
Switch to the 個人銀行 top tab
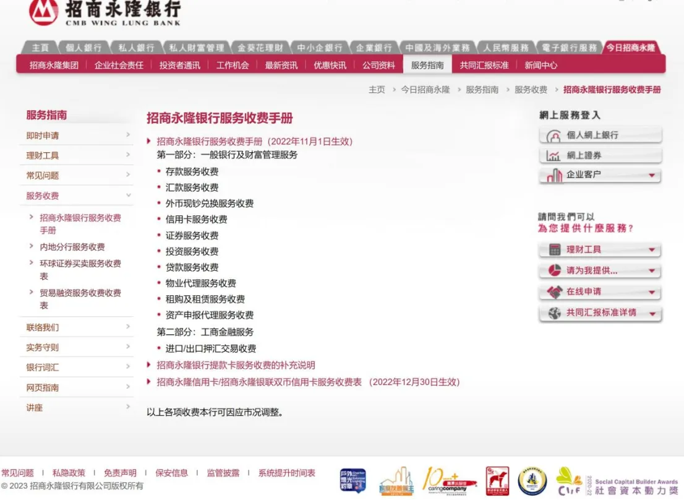pyautogui.click(x=83, y=48)
